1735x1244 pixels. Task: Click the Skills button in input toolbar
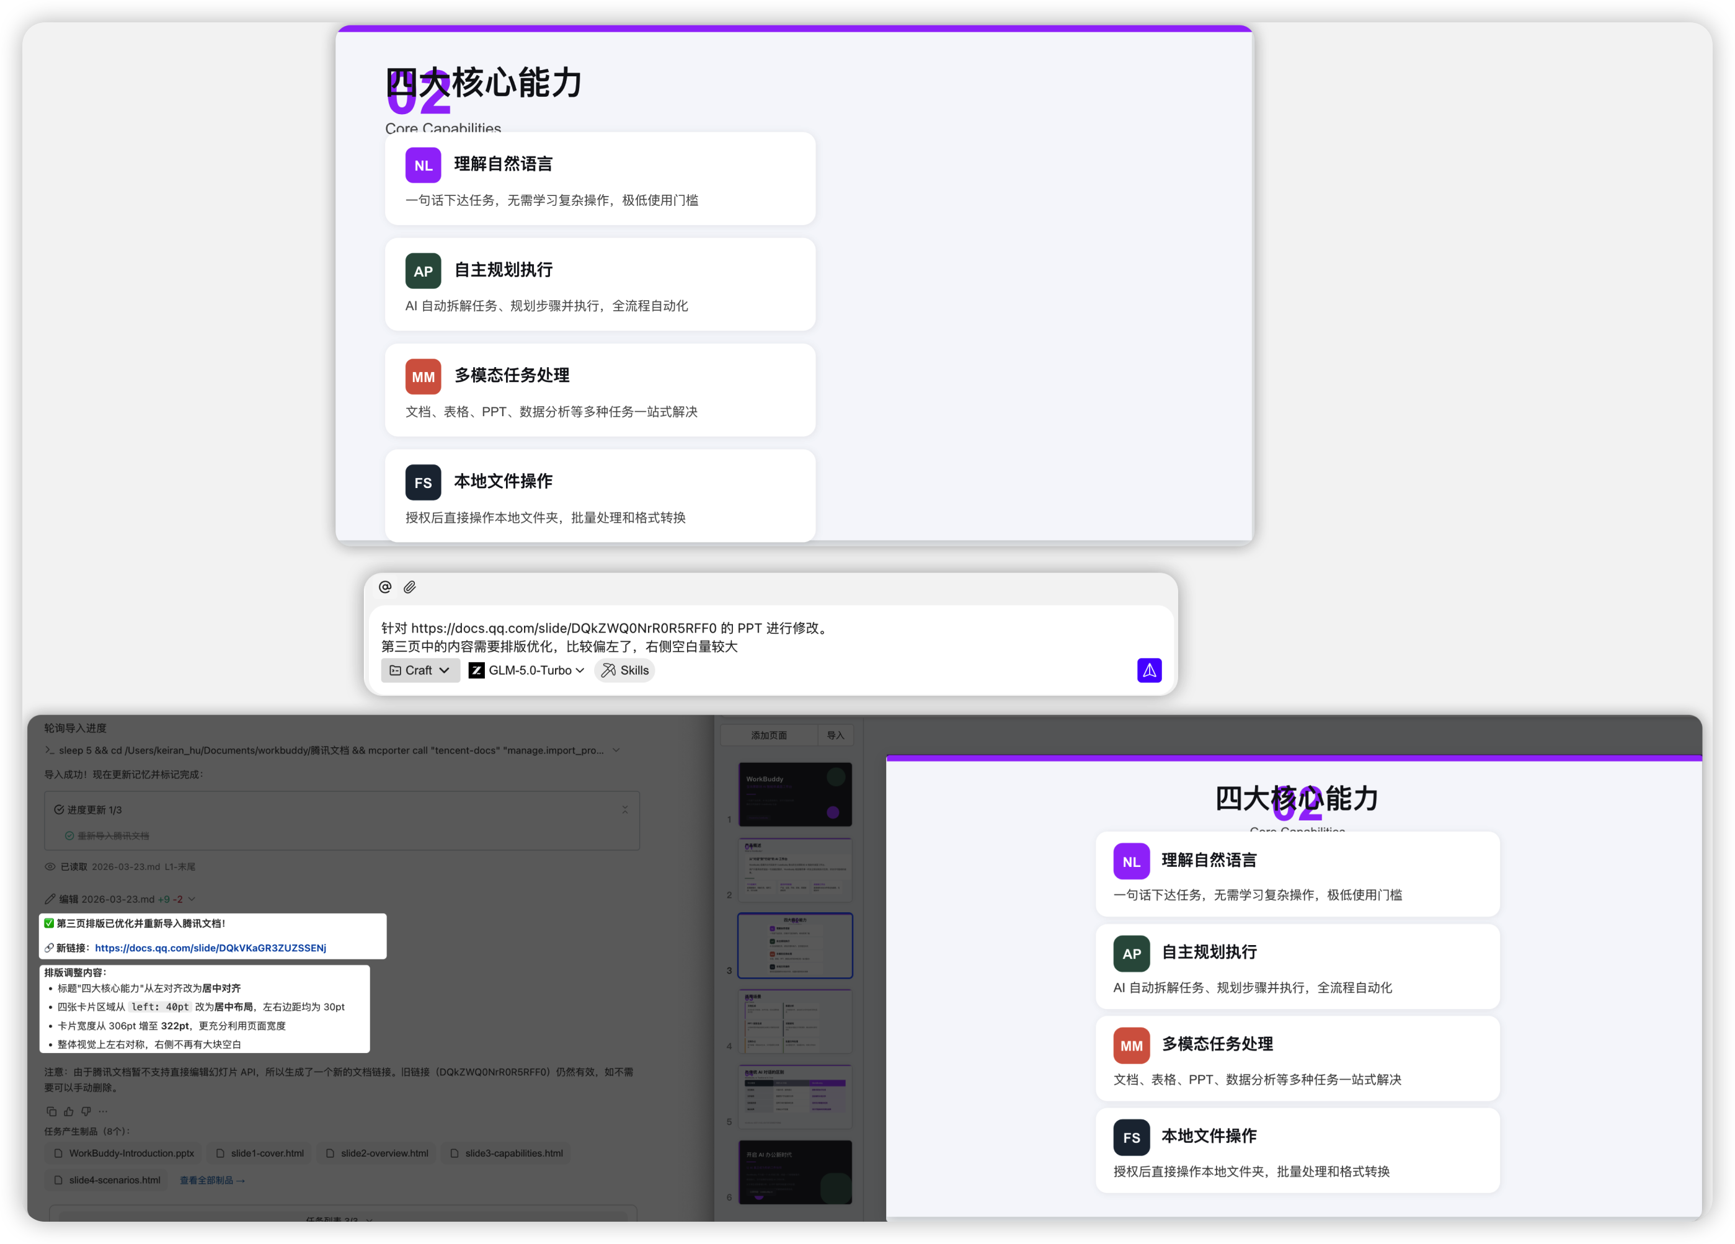(x=624, y=670)
